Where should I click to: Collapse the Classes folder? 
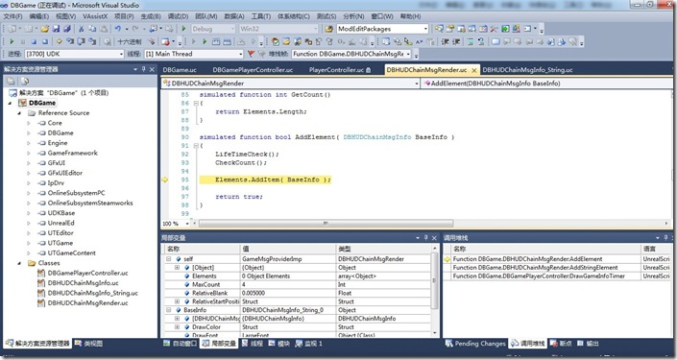point(19,263)
